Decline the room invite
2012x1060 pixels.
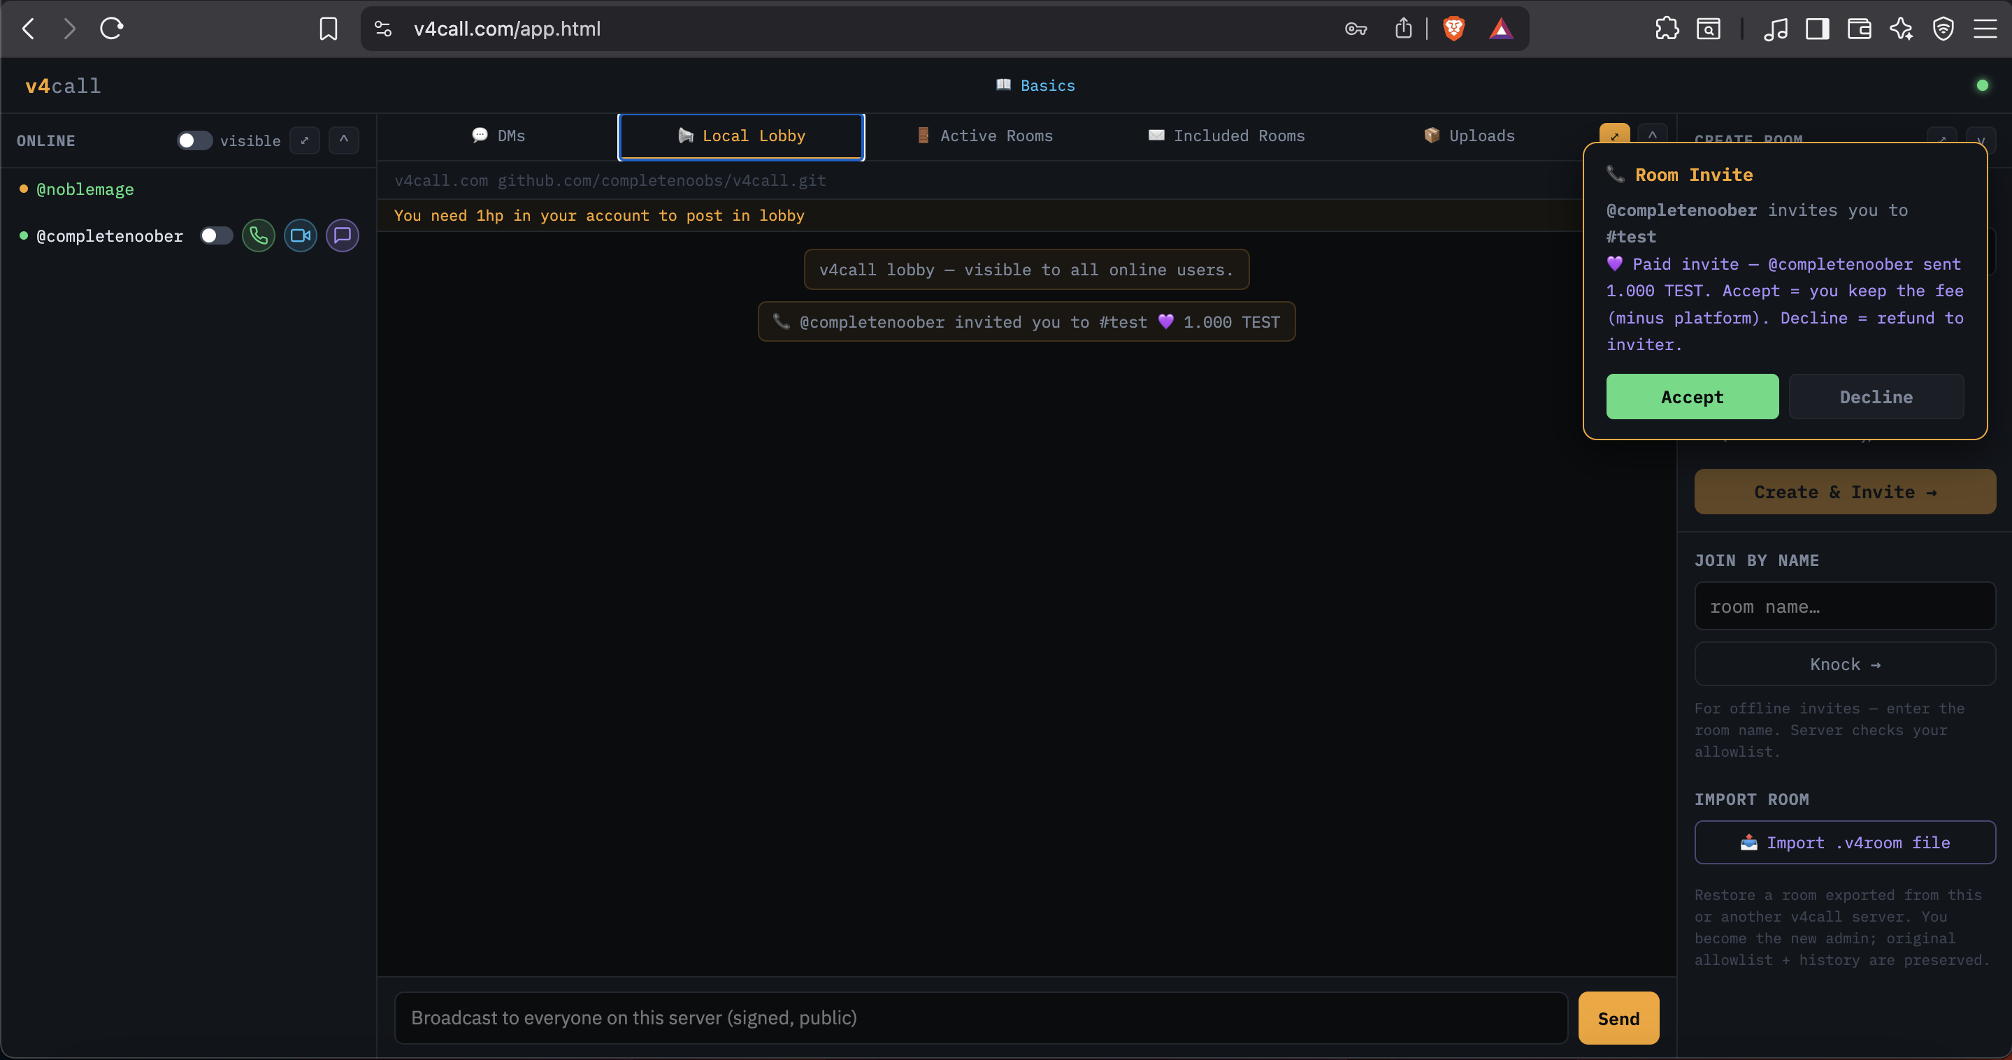click(1876, 398)
